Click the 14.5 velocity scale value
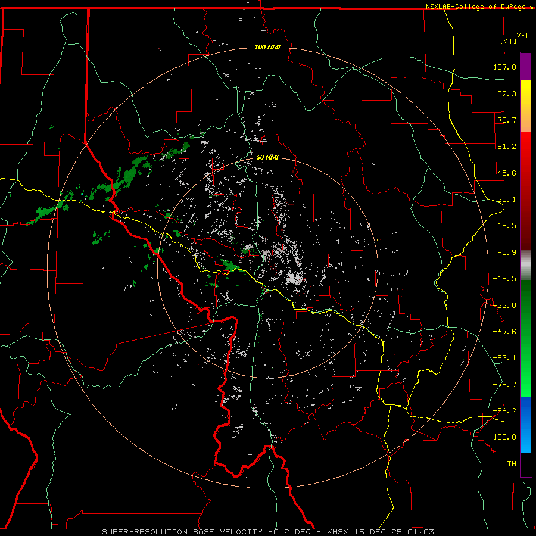 click(507, 226)
